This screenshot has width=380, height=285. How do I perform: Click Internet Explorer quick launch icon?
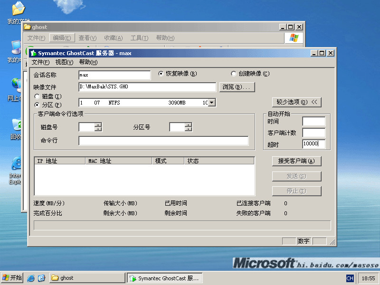(x=31, y=278)
